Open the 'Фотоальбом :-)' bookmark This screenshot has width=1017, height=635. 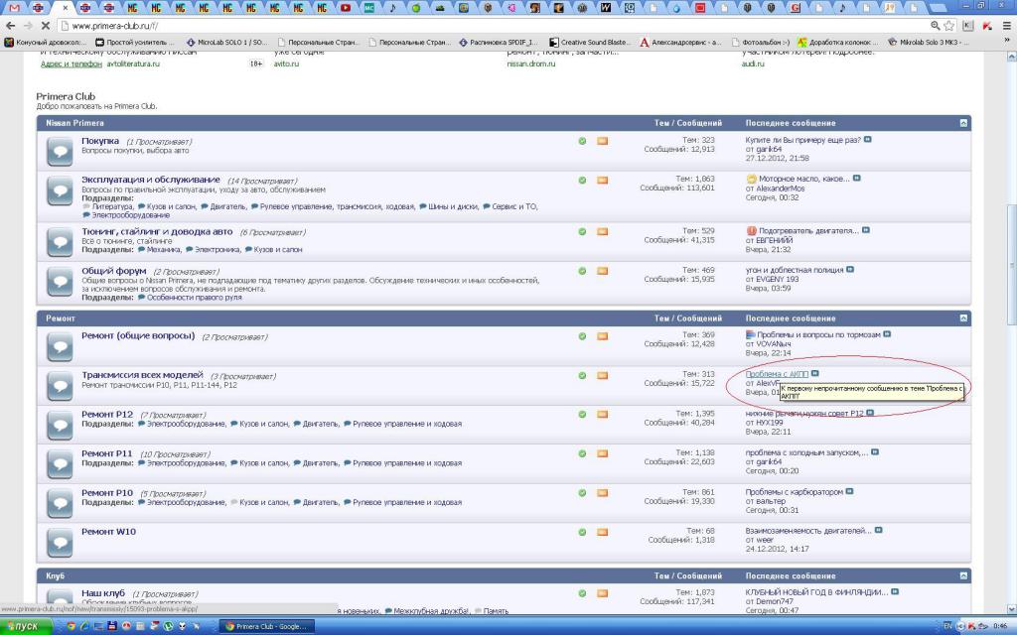[x=760, y=42]
